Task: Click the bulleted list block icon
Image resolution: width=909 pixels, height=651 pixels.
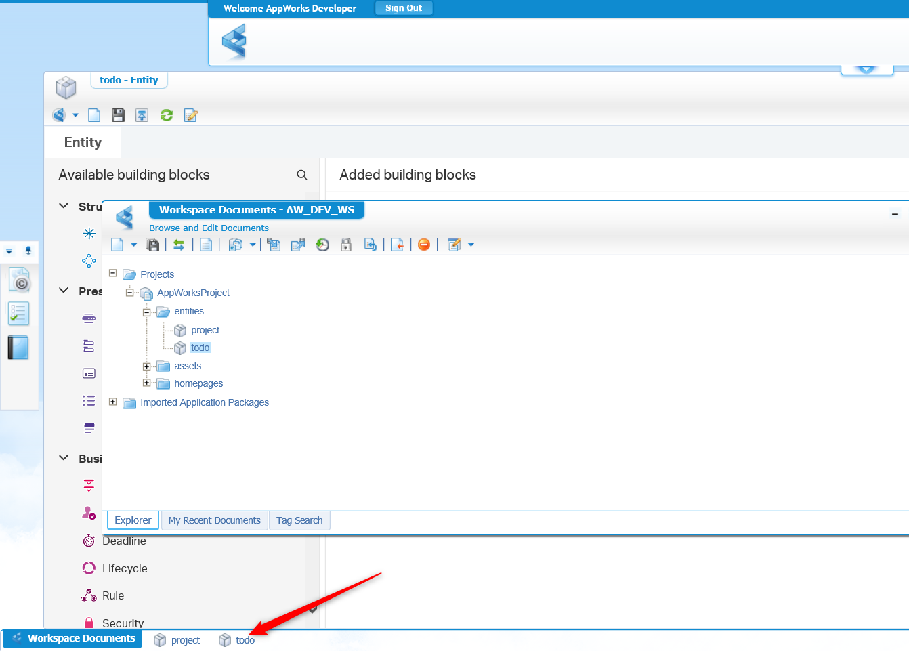Action: pos(89,400)
